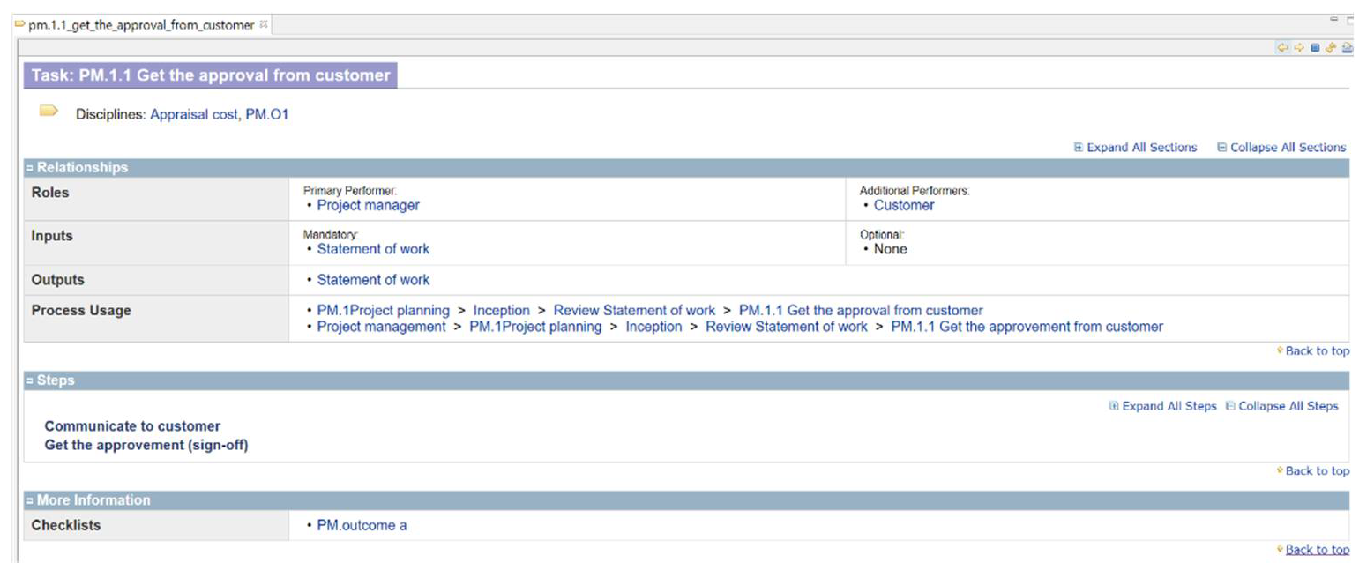Viewport: 1363px width, 574px height.
Task: Close the pm.1.1_get_the_approval_from_customer tab
Action: pyautogui.click(x=264, y=24)
